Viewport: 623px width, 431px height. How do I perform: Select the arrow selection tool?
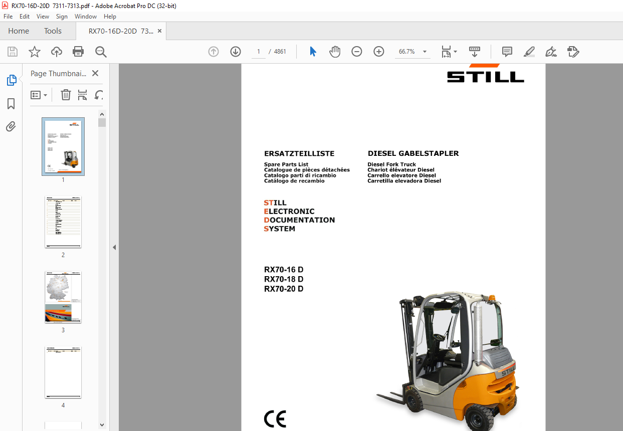[313, 52]
